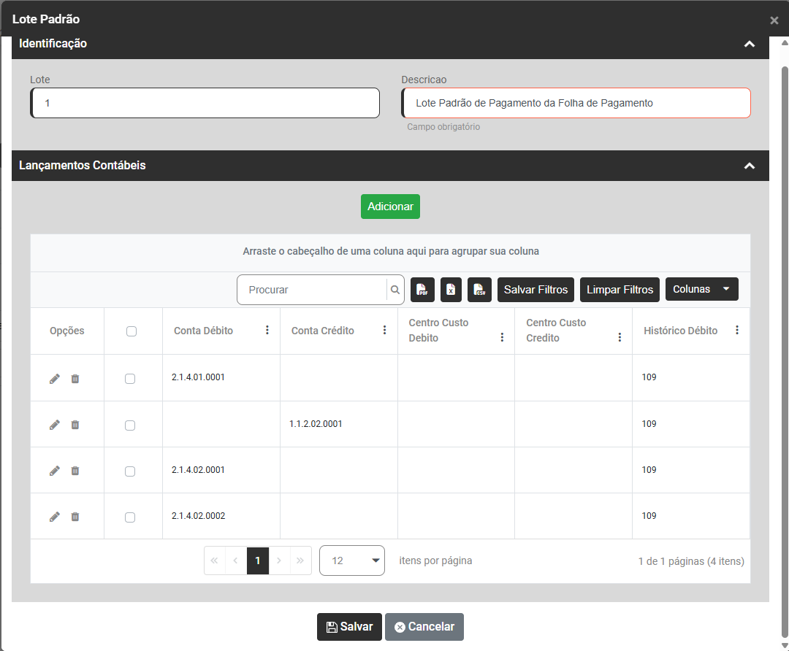Open Centro Custo Debito column menu
The height and width of the screenshot is (651, 789).
tap(502, 337)
